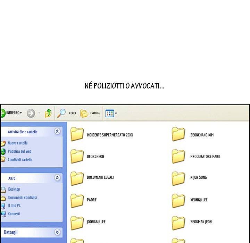Click the gray forward arrow button

click(31, 113)
